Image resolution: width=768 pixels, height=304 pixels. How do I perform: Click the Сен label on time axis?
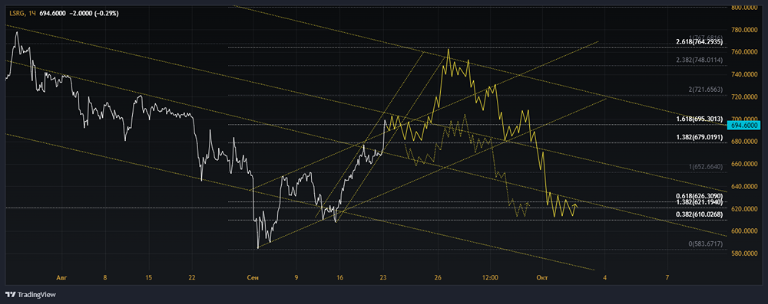coord(253,278)
